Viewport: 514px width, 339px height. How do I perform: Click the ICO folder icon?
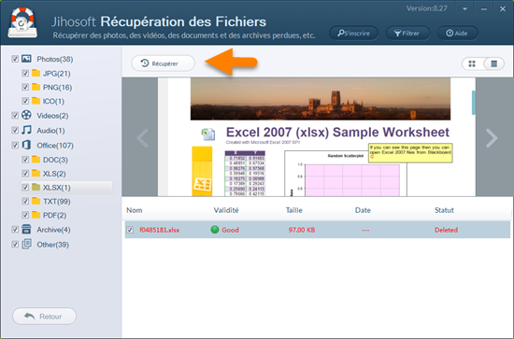(36, 101)
